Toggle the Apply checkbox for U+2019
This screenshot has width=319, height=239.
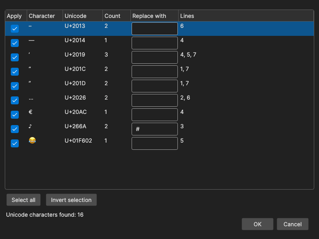[x=15, y=57]
